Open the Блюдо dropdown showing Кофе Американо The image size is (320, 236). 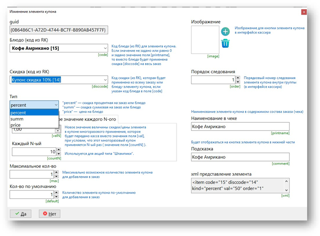pos(58,48)
